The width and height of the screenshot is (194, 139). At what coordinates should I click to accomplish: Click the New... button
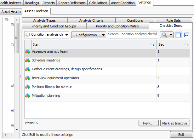pos(148,123)
